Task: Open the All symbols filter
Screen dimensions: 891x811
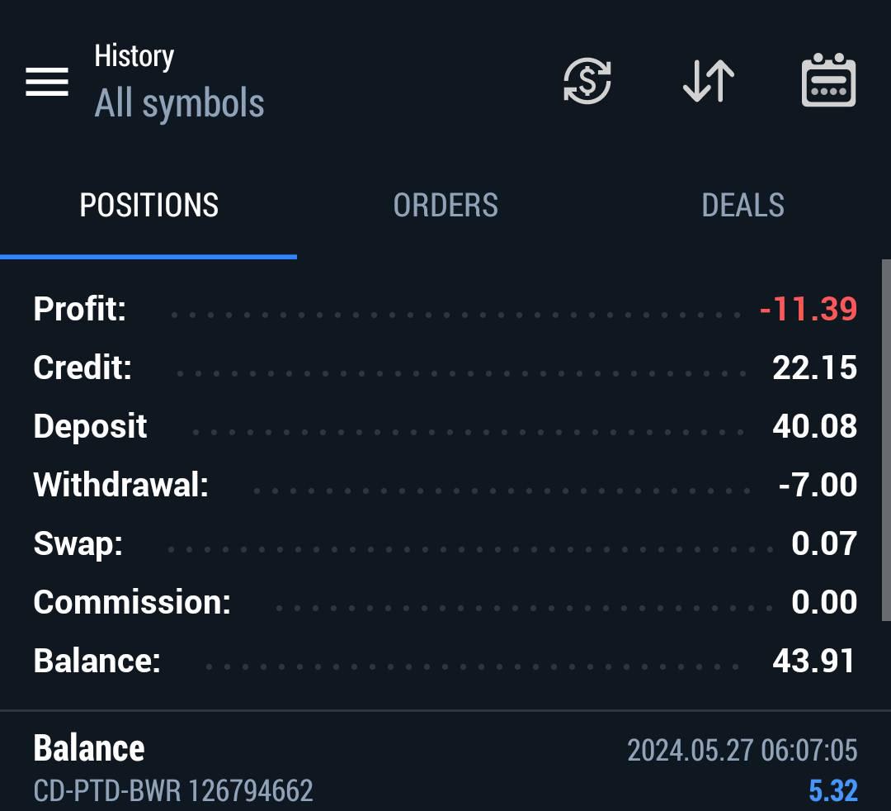Action: coord(179,103)
